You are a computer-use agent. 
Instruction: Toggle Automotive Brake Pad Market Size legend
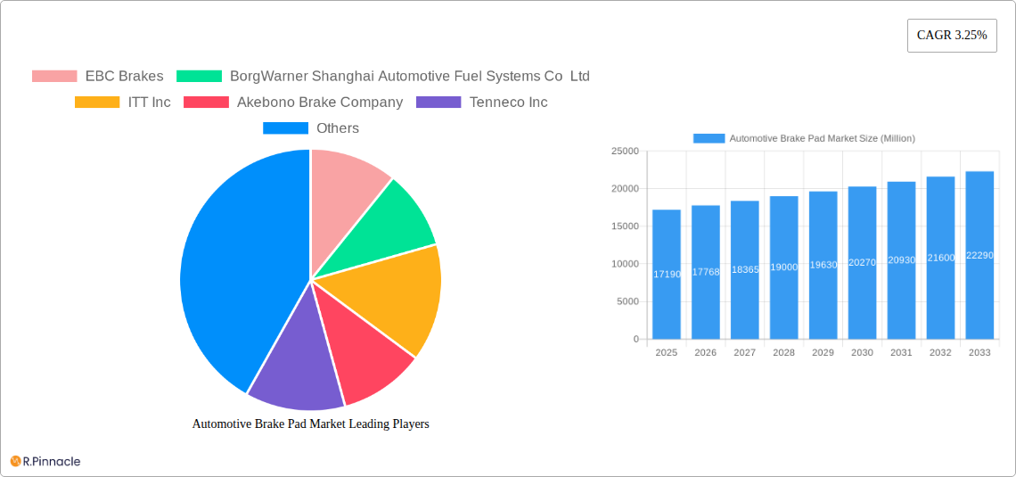coord(804,138)
